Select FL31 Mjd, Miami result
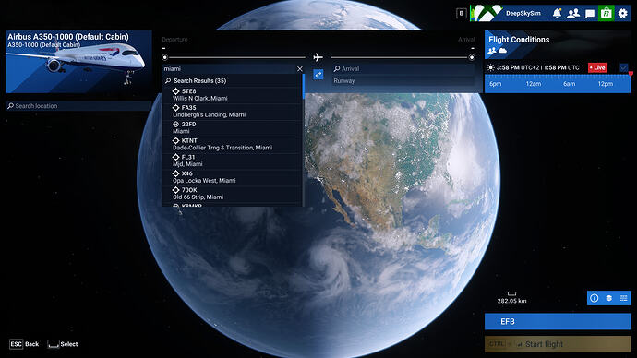This screenshot has height=358, width=637. [233, 161]
